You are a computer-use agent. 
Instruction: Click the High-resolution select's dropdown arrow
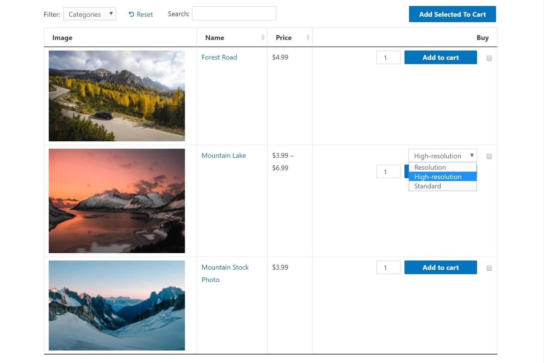[x=472, y=156]
